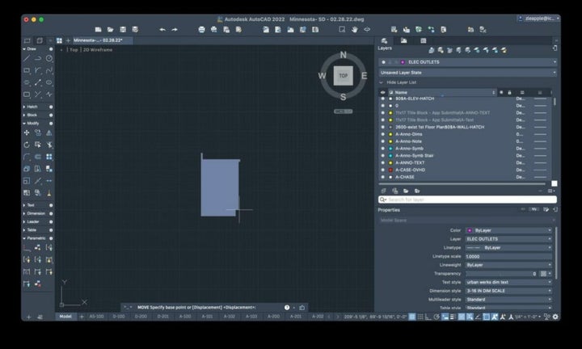582x349 pixels.
Task: Click the Pan hand icon in toolbar
Action: [x=354, y=29]
